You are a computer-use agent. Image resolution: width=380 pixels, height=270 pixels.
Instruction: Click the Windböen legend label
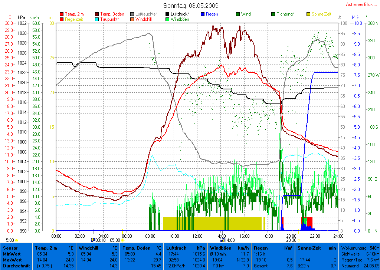(x=180, y=19)
